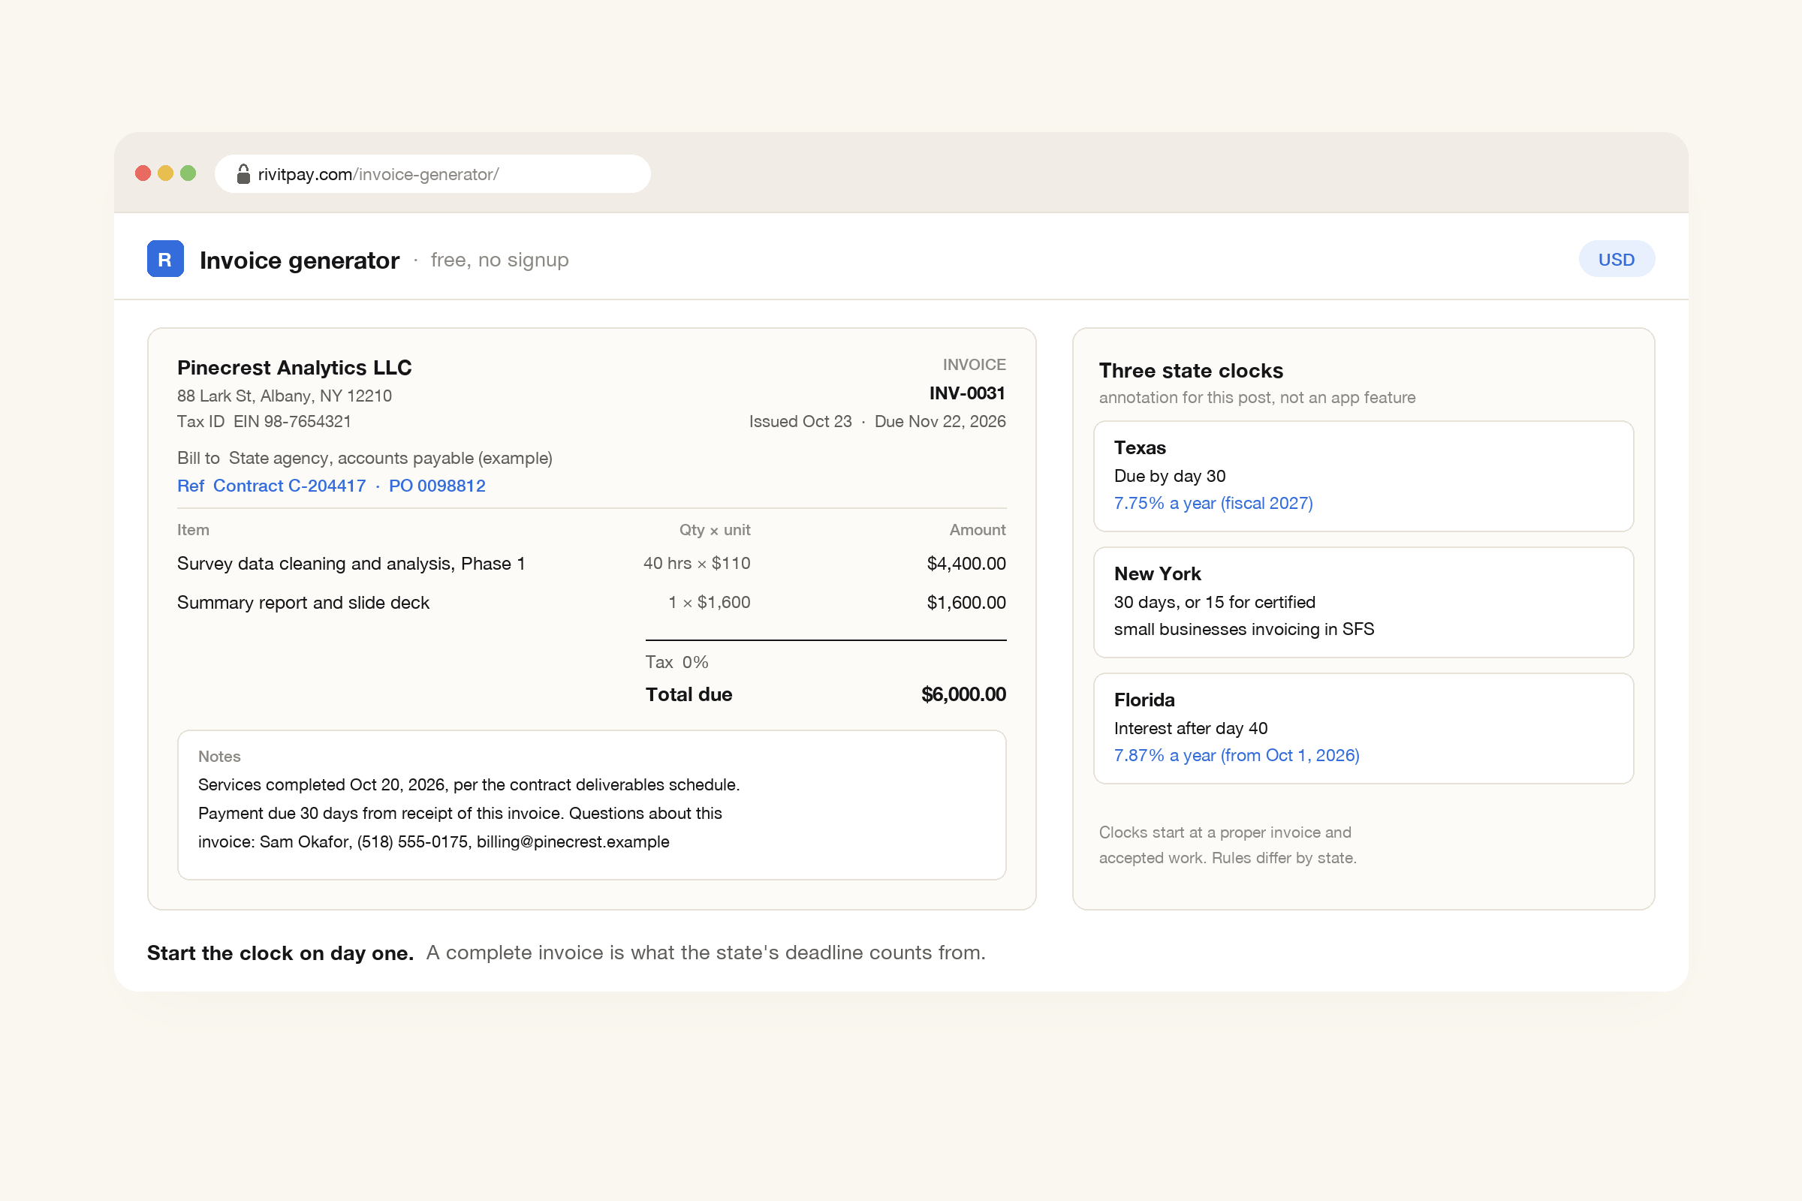
Task: Click the Interest after day 40 line
Action: pos(1191,727)
